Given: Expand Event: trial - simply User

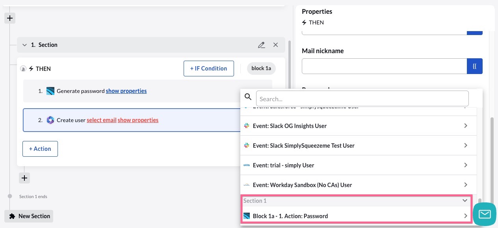Looking at the screenshot, I should [359, 165].
